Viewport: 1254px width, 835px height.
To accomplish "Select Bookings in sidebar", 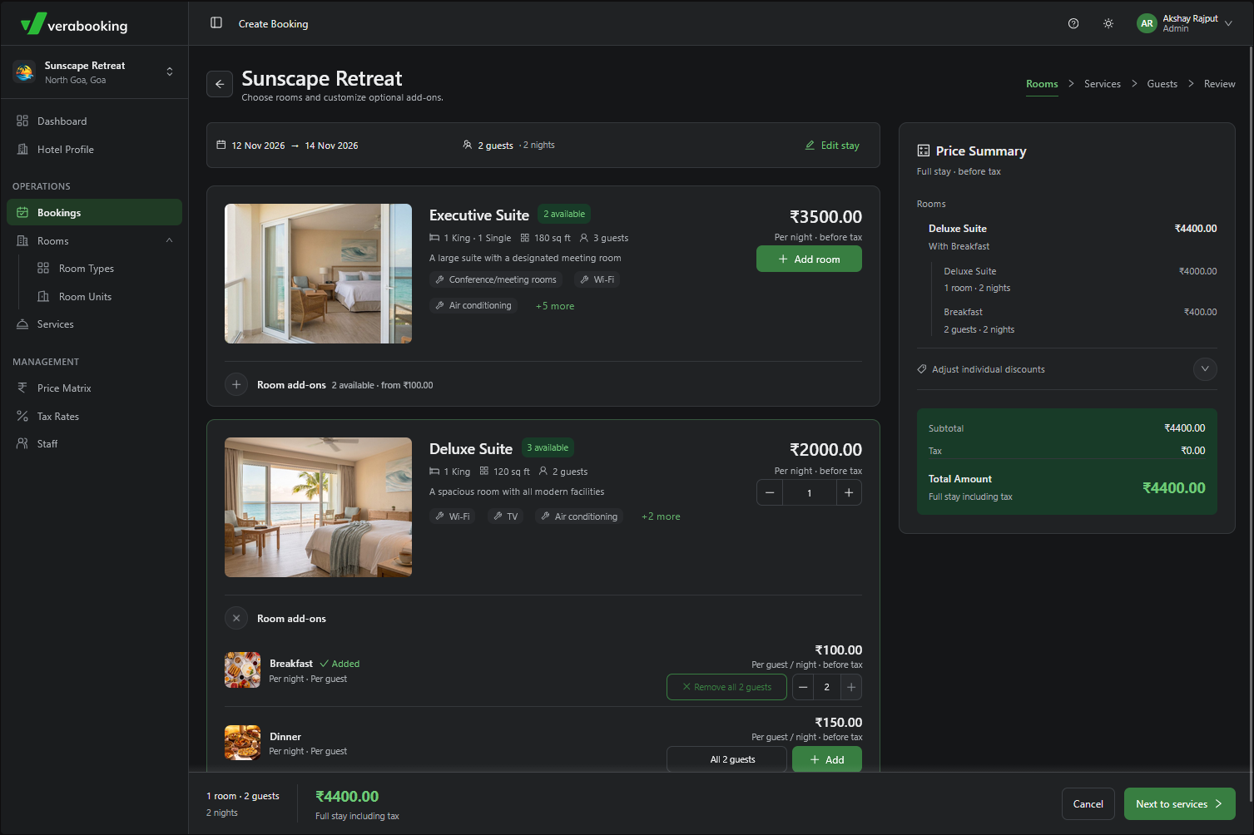I will [x=94, y=212].
